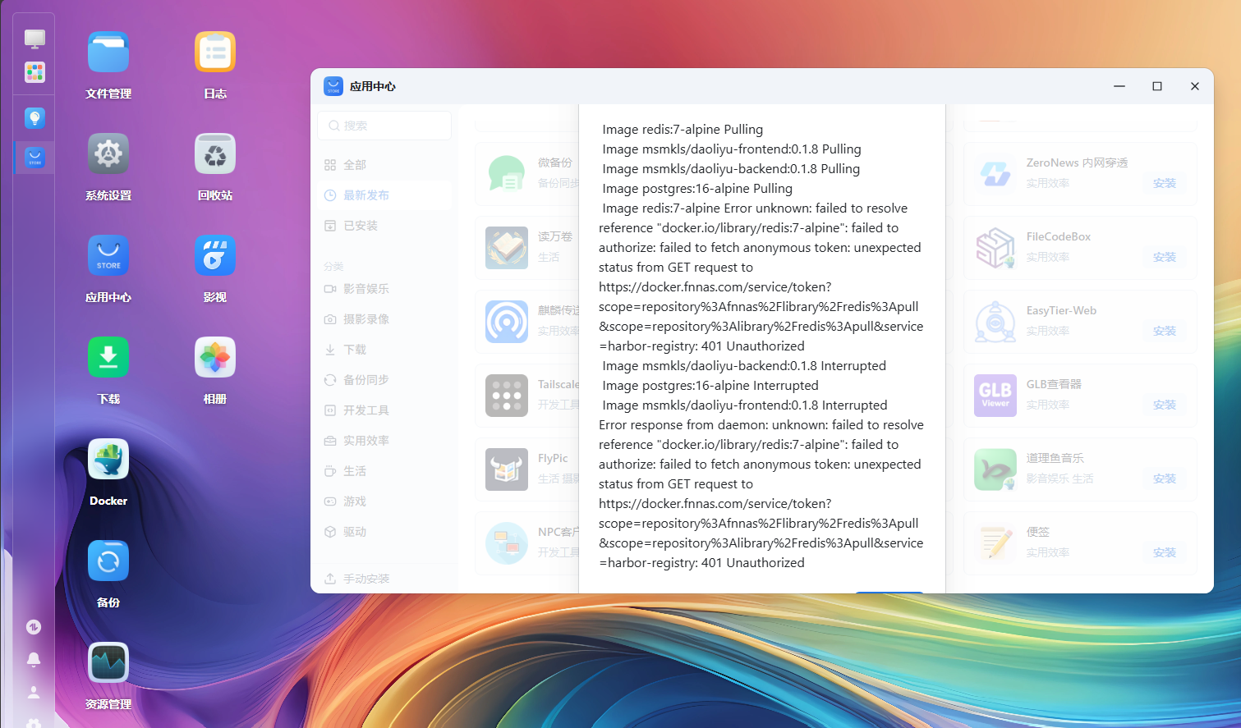Install GLB查看器 with its 安装 button

[1165, 405]
